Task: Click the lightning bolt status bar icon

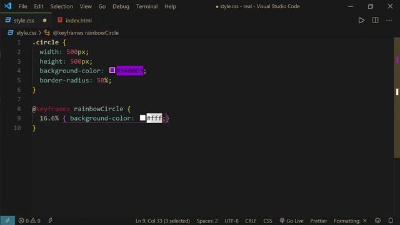Action: tap(50, 221)
